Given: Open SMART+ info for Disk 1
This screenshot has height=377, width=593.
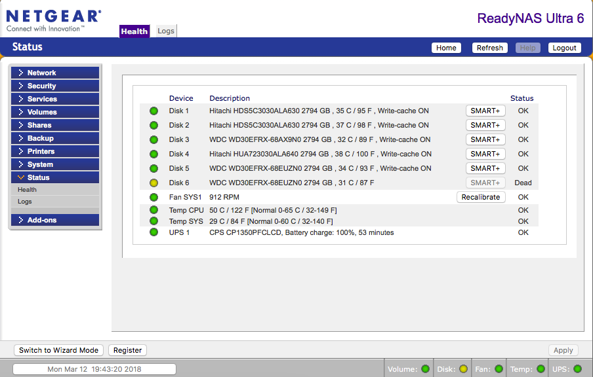Looking at the screenshot, I should [x=485, y=111].
